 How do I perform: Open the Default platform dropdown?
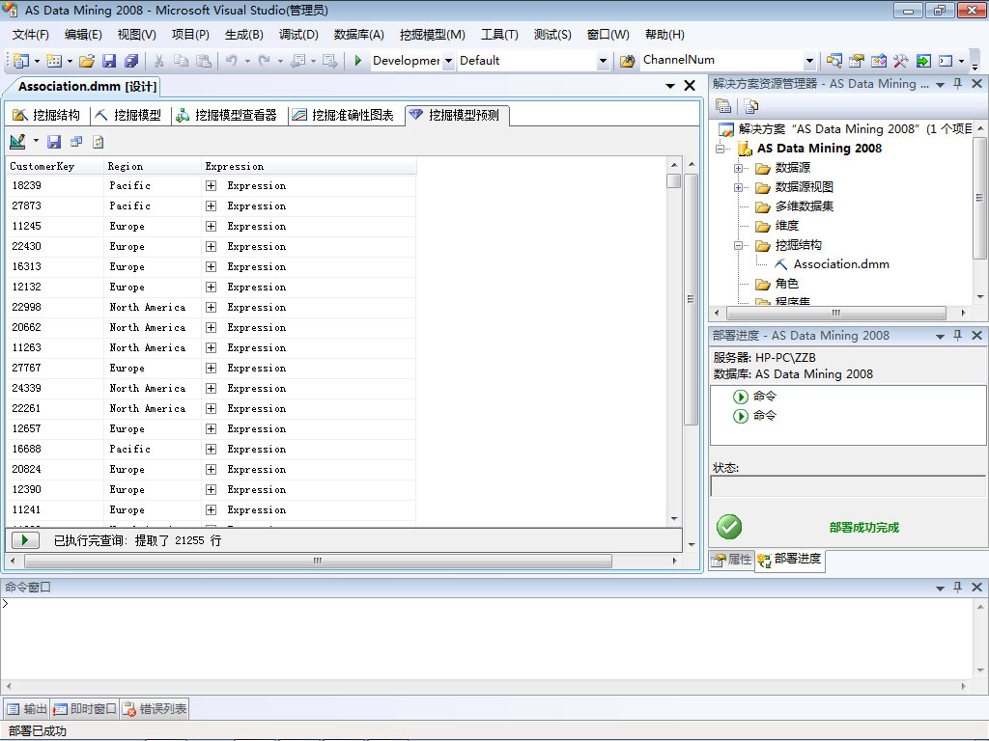pyautogui.click(x=603, y=61)
